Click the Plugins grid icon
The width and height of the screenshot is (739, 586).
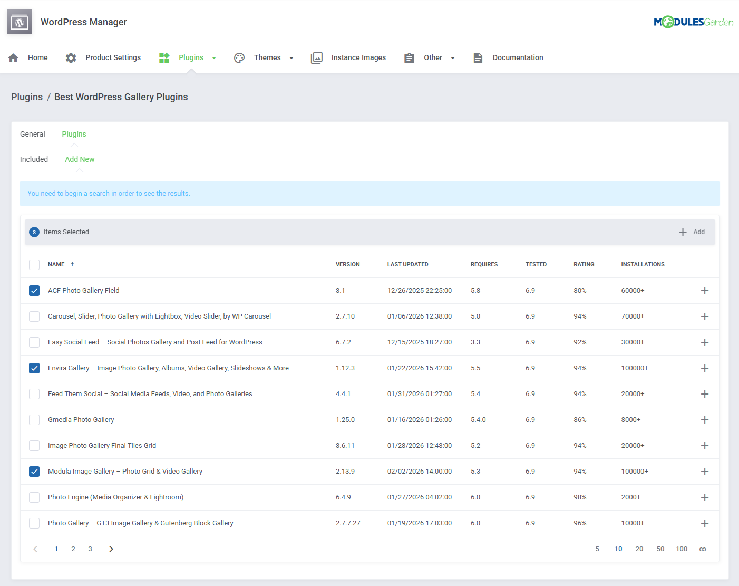point(164,57)
